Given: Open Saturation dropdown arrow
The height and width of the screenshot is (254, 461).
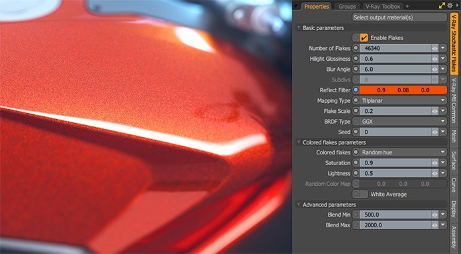Looking at the screenshot, I should (443, 163).
